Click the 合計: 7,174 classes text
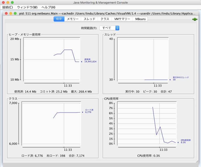 tap(77, 156)
